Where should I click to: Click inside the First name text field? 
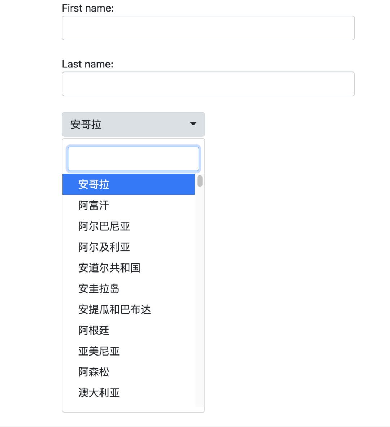point(208,28)
